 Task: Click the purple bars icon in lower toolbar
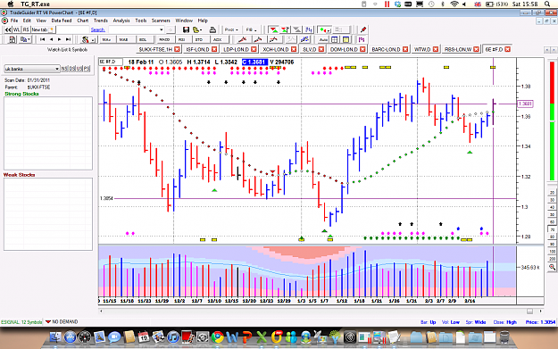click(x=362, y=39)
